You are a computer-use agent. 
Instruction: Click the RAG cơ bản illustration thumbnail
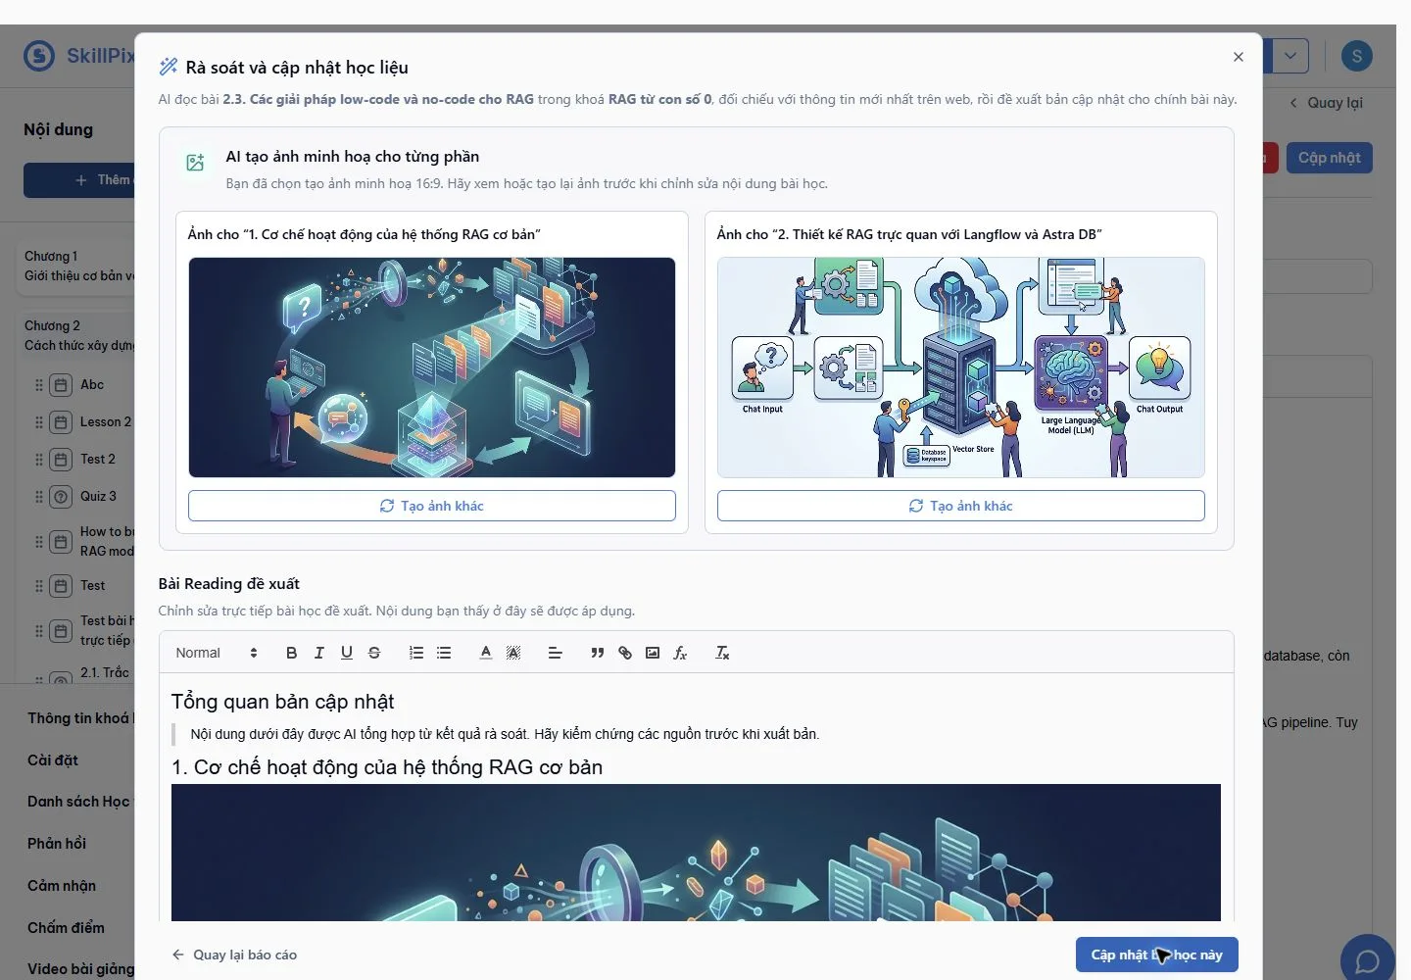[432, 367]
